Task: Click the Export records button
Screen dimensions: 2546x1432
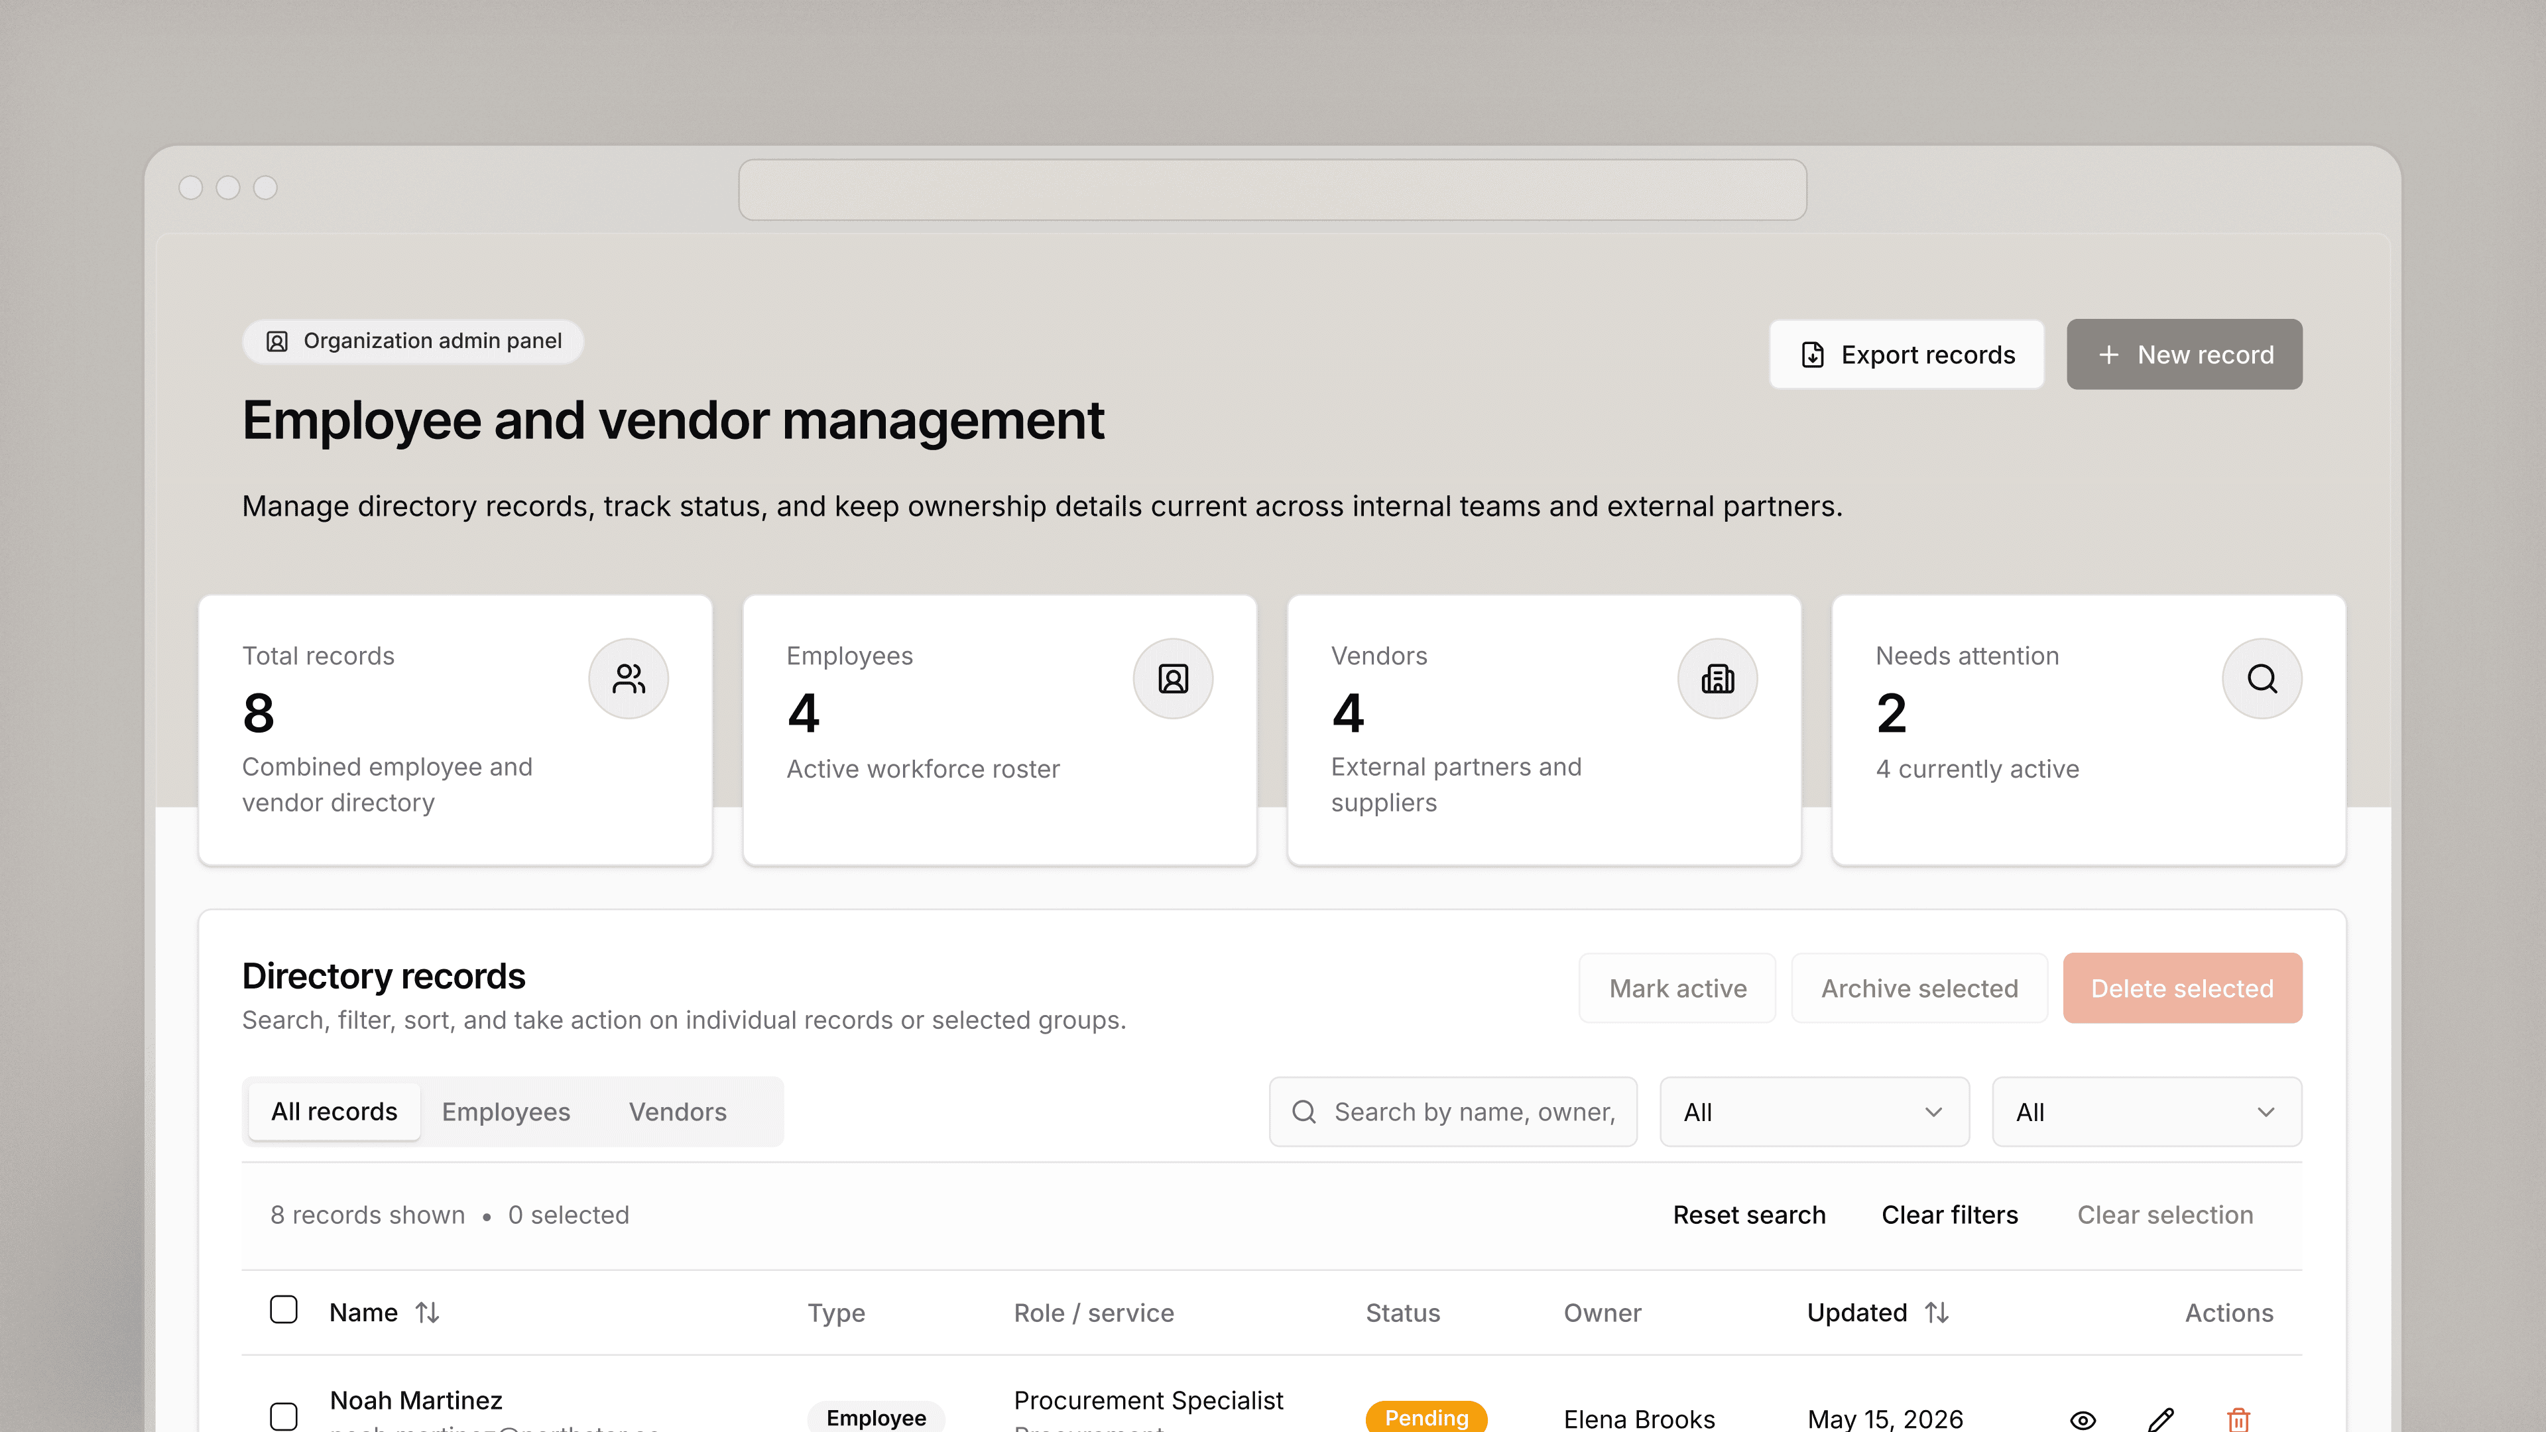Action: pyautogui.click(x=1907, y=355)
